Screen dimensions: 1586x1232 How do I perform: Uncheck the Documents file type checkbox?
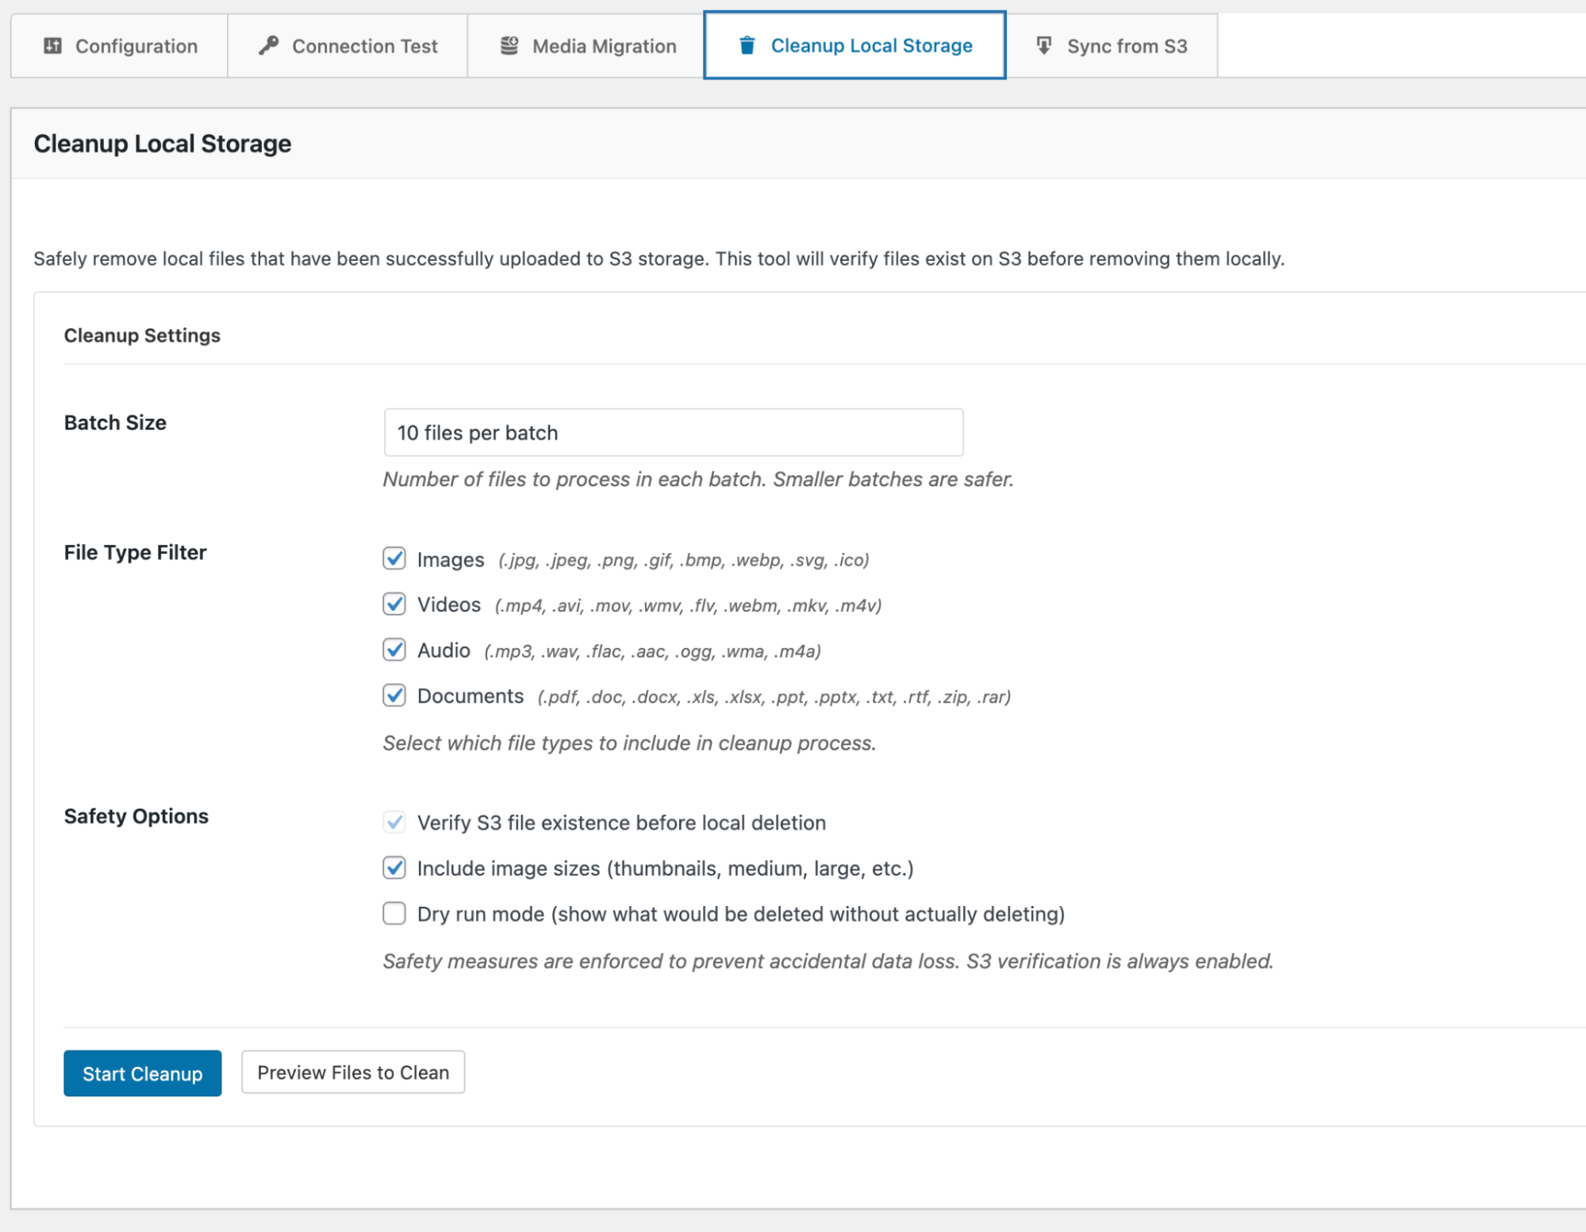[394, 696]
